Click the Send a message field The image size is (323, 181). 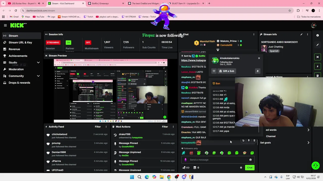[x=218, y=160]
